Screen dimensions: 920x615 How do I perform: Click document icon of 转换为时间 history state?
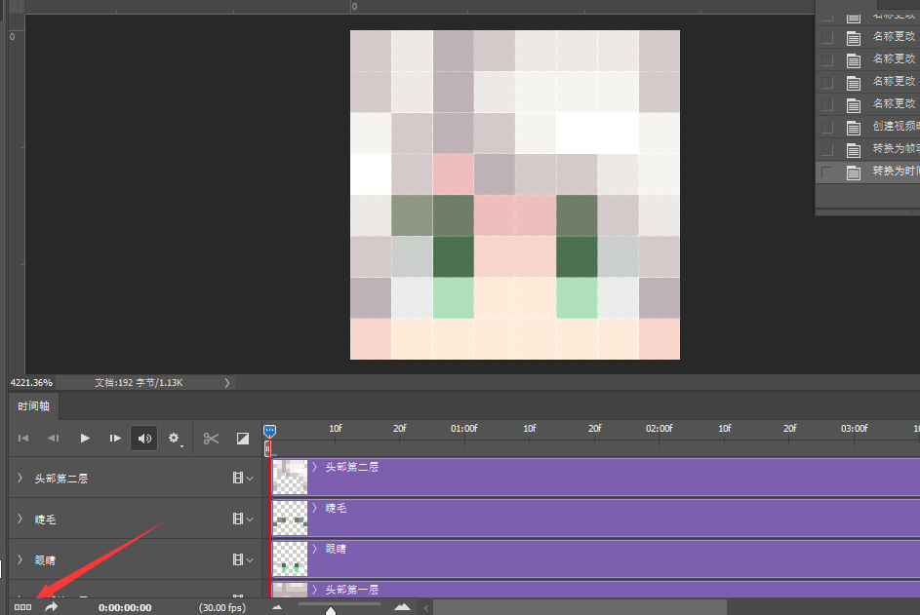pos(854,173)
